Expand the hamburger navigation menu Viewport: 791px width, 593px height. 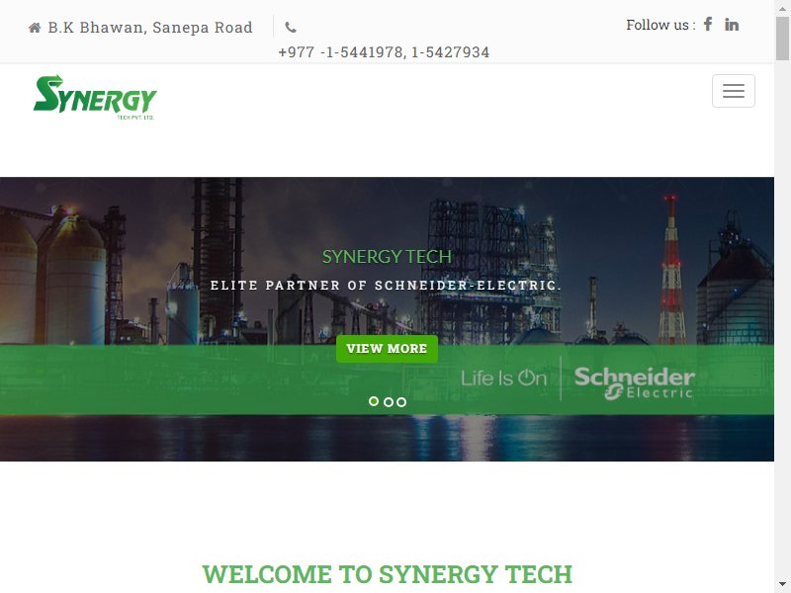coord(733,91)
